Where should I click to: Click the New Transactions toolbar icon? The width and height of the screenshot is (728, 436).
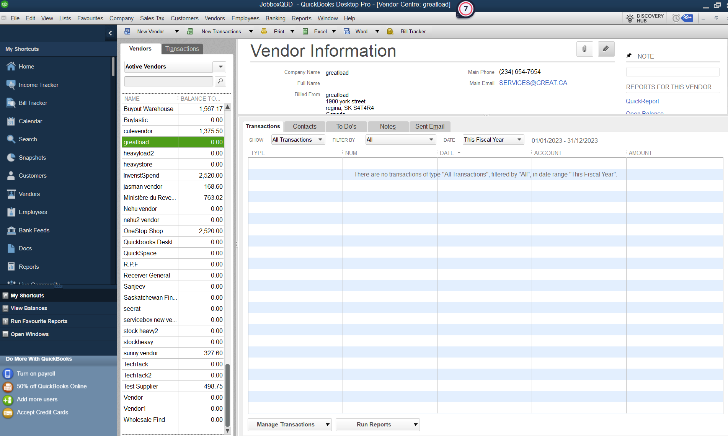[190, 31]
